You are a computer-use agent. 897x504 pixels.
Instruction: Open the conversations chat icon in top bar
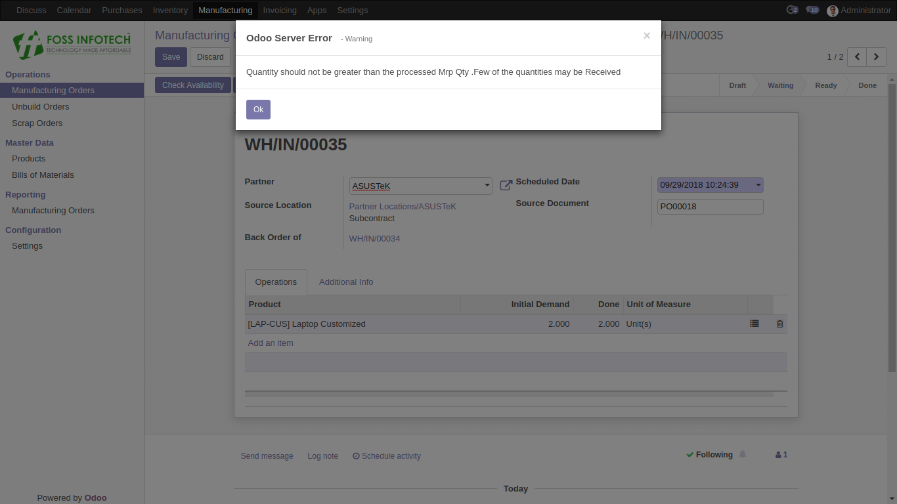tap(812, 10)
